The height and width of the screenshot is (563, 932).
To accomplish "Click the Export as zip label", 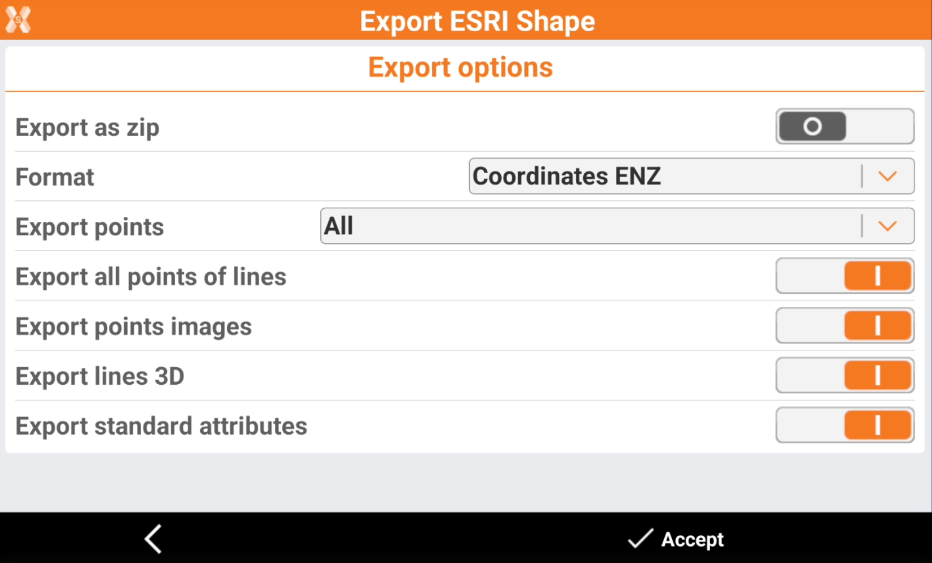I will click(x=87, y=128).
